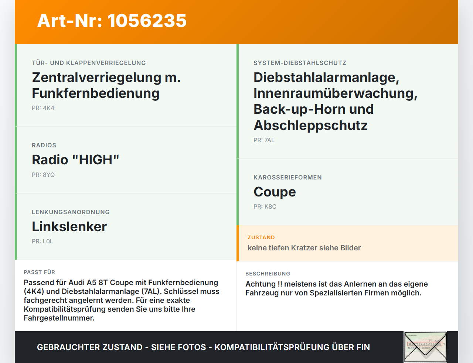Select the Coupe body type entry
473x363 pixels.
[x=347, y=192]
